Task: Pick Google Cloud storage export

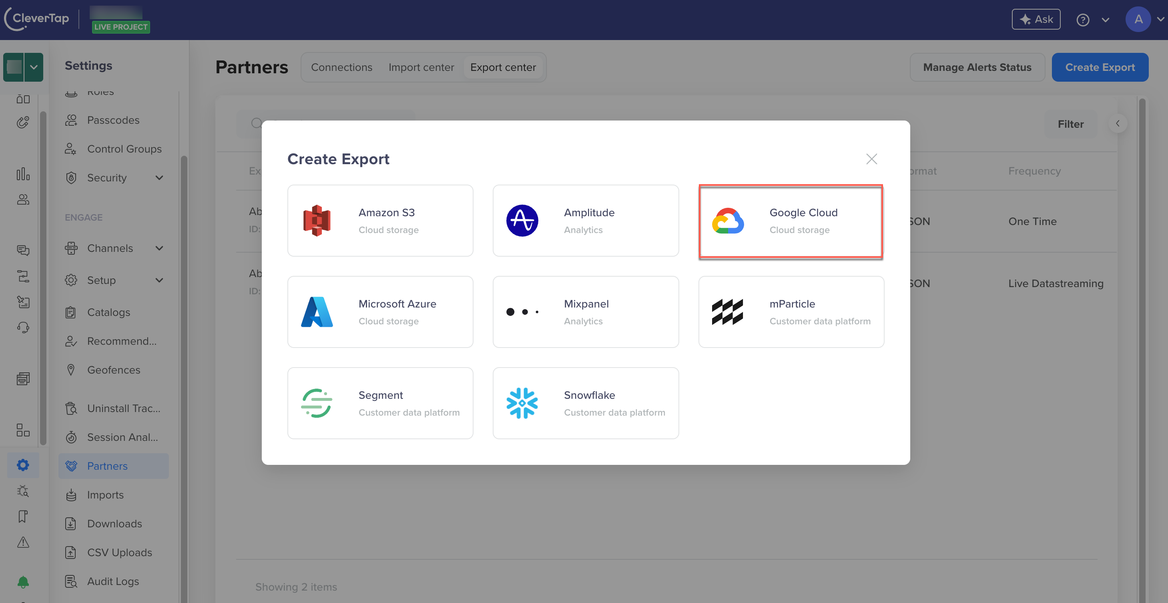Action: pos(791,221)
